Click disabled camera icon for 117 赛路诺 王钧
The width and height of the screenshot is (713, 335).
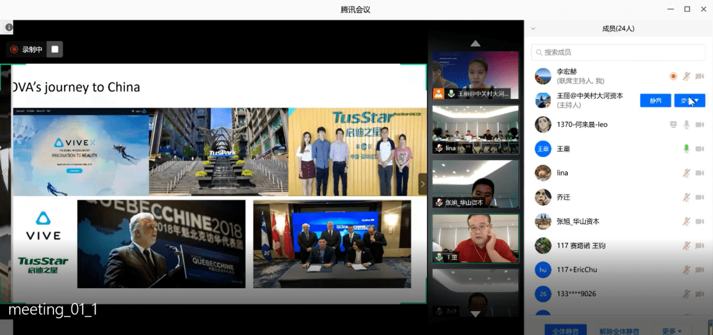(700, 245)
